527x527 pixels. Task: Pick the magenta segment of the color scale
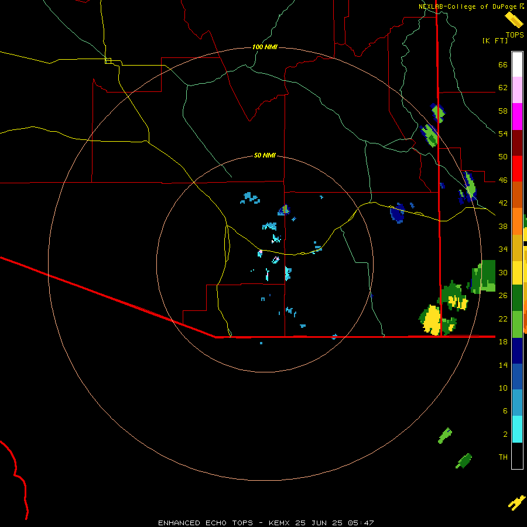pyautogui.click(x=517, y=117)
